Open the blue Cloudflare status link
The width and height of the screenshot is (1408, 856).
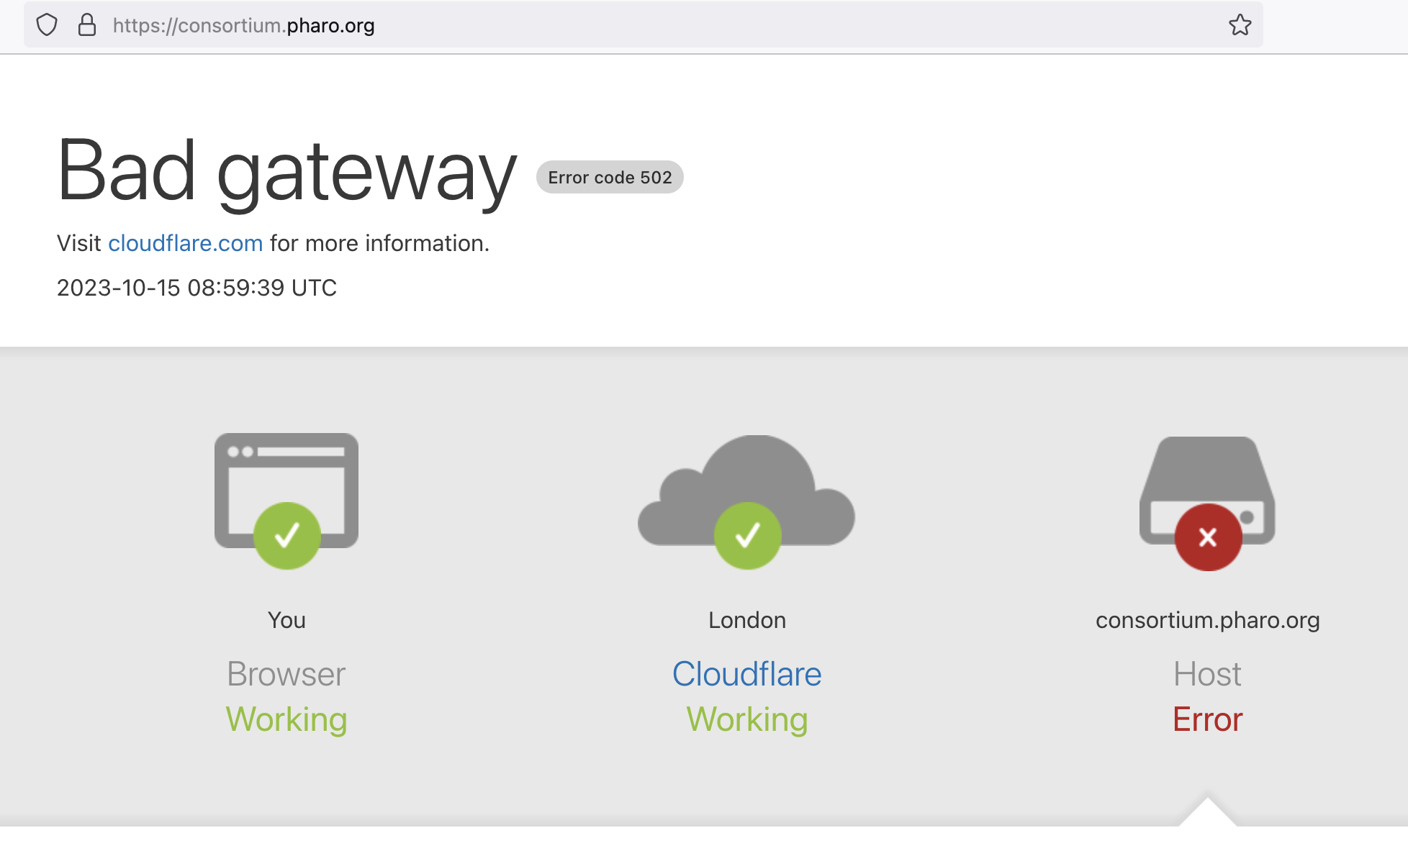(x=746, y=675)
